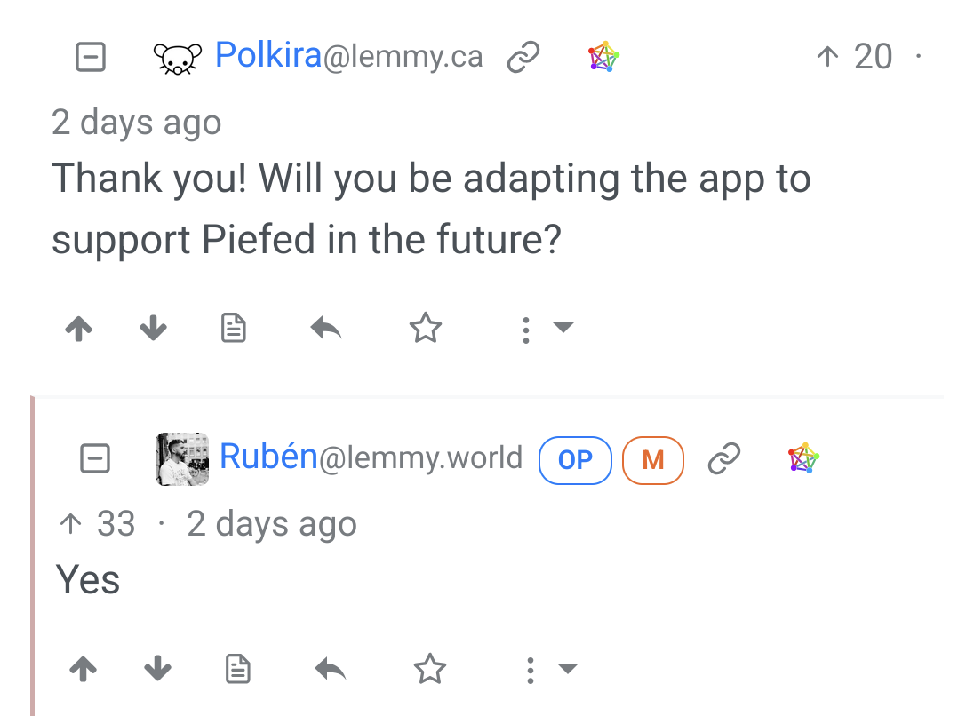Collapse Polkira's comment thread

tap(91, 58)
